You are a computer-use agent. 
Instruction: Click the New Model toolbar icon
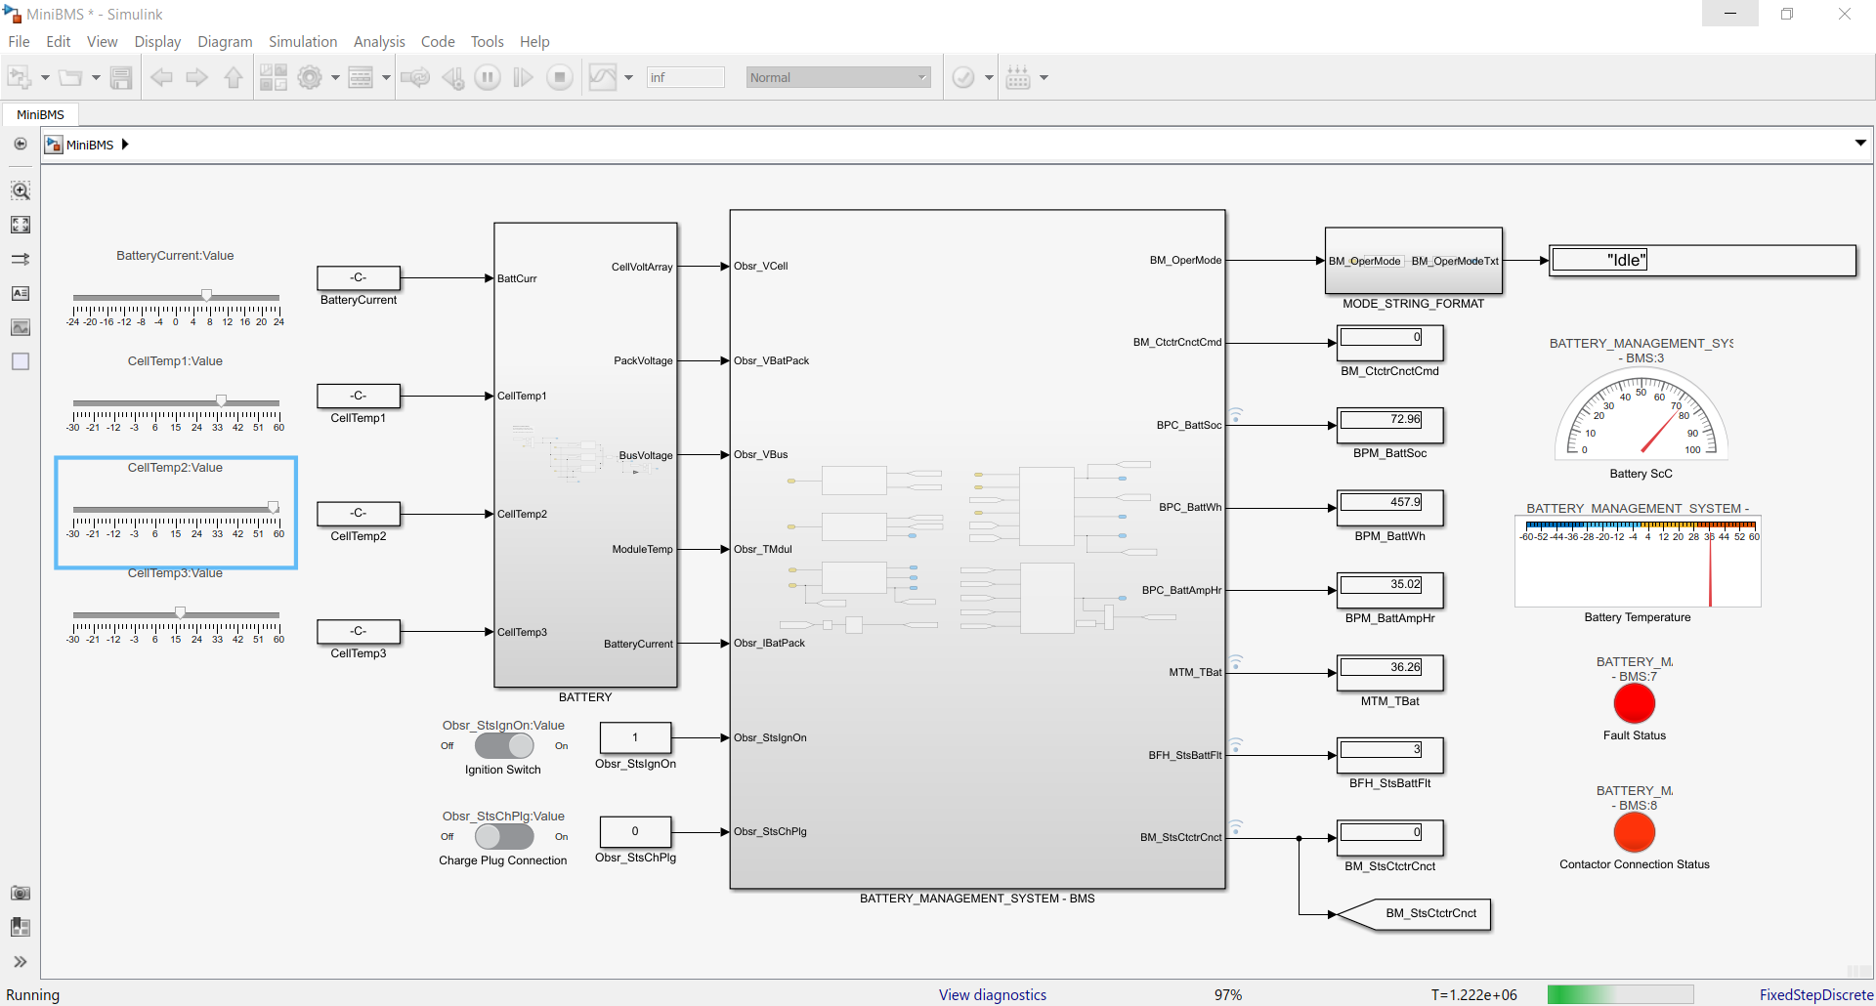[20, 77]
